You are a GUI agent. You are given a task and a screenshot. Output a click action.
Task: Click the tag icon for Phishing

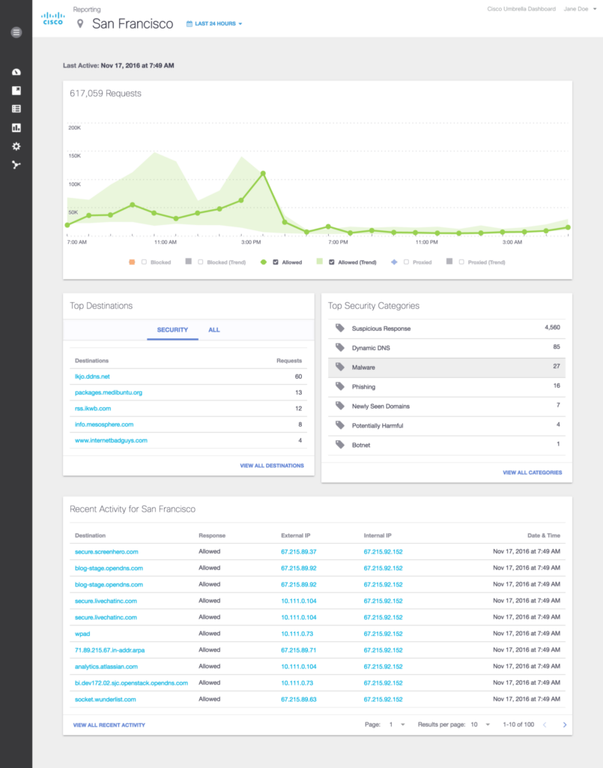[340, 386]
